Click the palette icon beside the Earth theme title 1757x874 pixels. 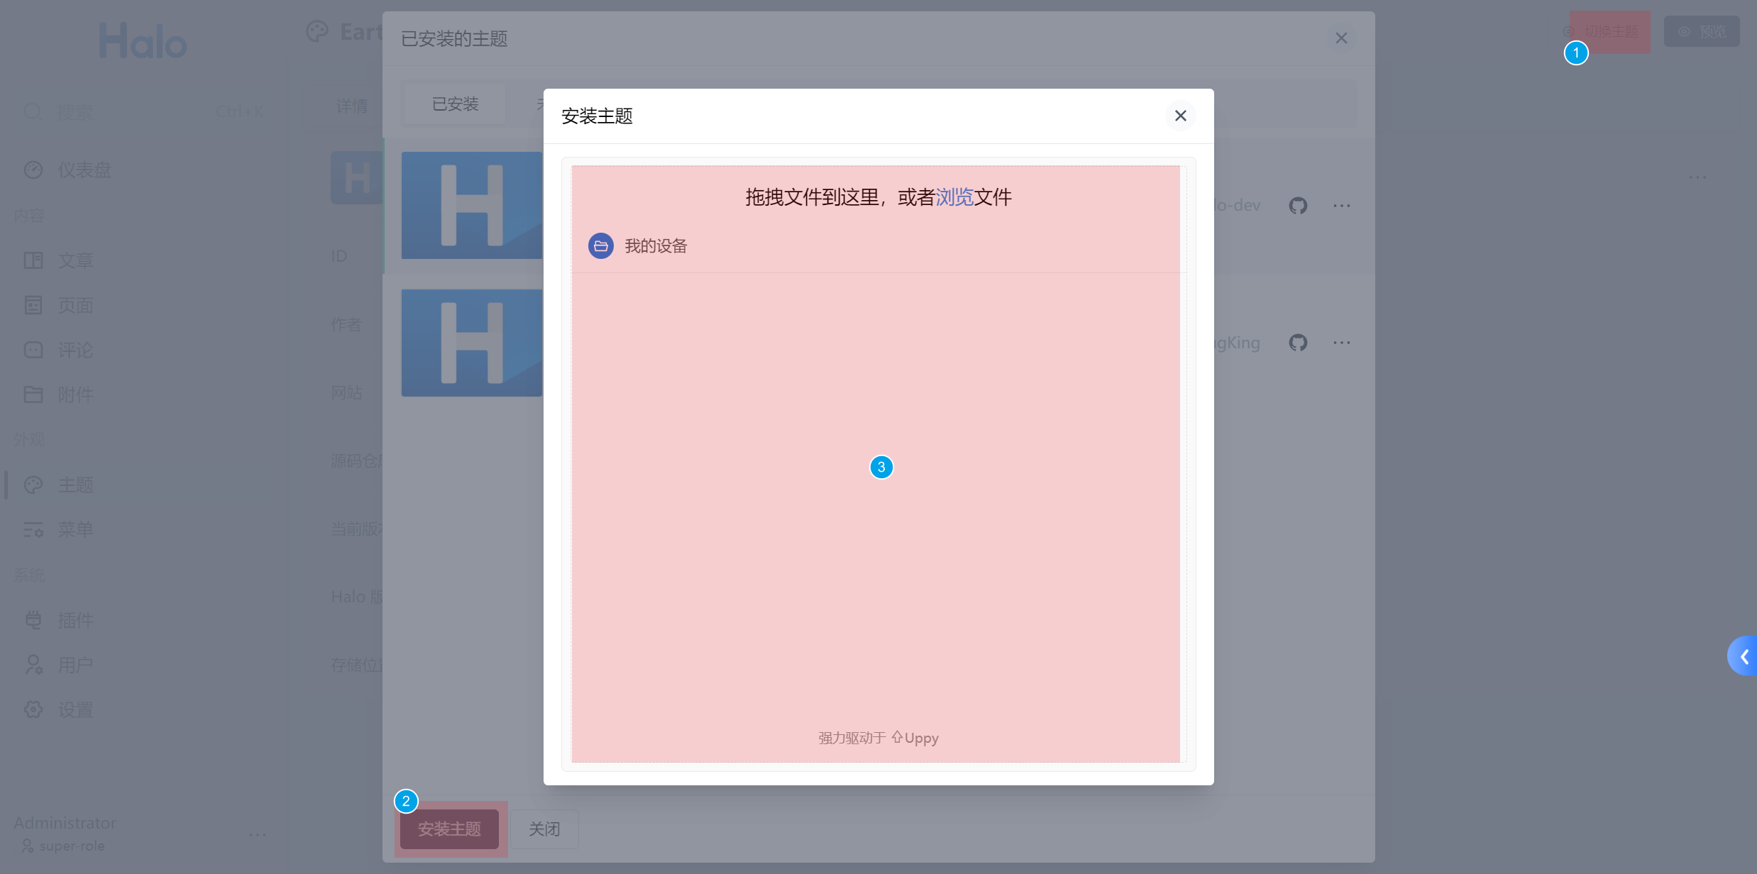pyautogui.click(x=317, y=32)
